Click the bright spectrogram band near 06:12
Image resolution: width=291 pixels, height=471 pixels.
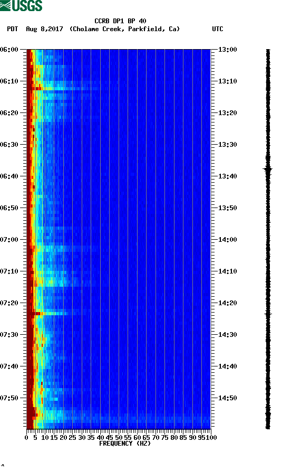pyautogui.click(x=63, y=89)
